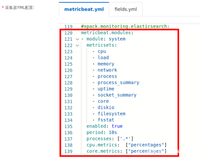200x158 pixels.
Task: Click the process_summary metricset entry
Action: pos(118,83)
